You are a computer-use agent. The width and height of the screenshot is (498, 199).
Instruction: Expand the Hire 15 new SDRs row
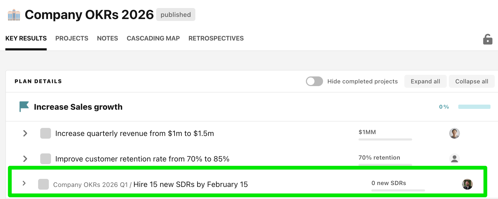coord(24,183)
